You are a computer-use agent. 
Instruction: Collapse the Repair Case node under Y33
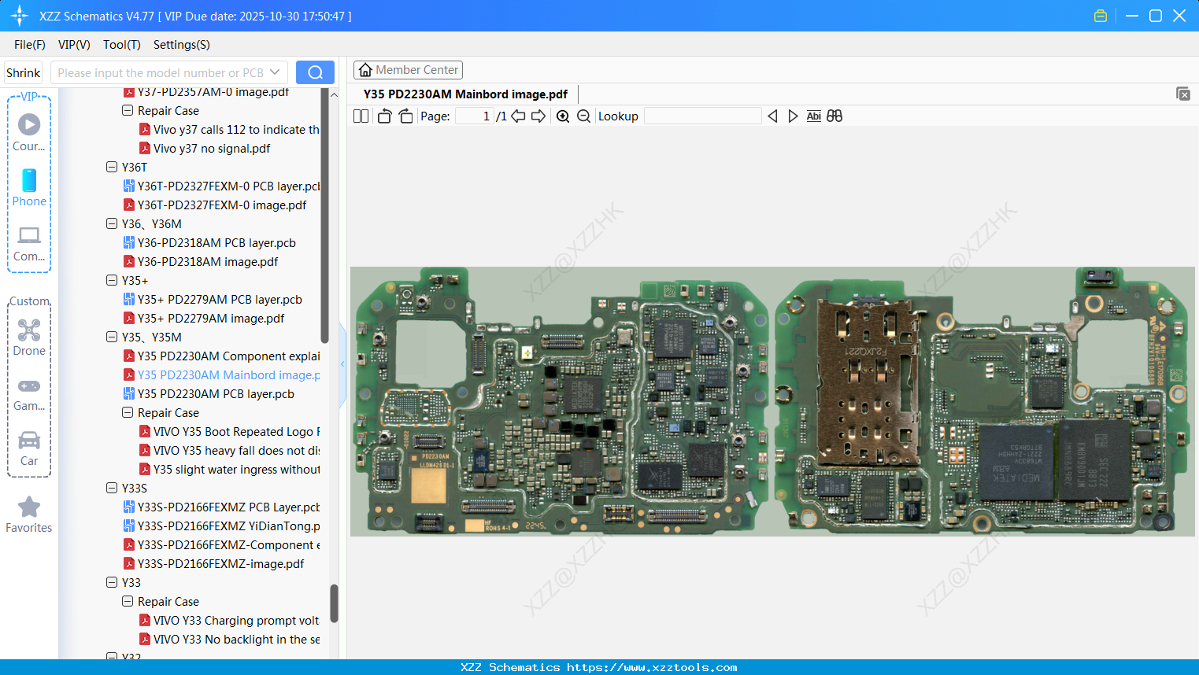coord(128,601)
